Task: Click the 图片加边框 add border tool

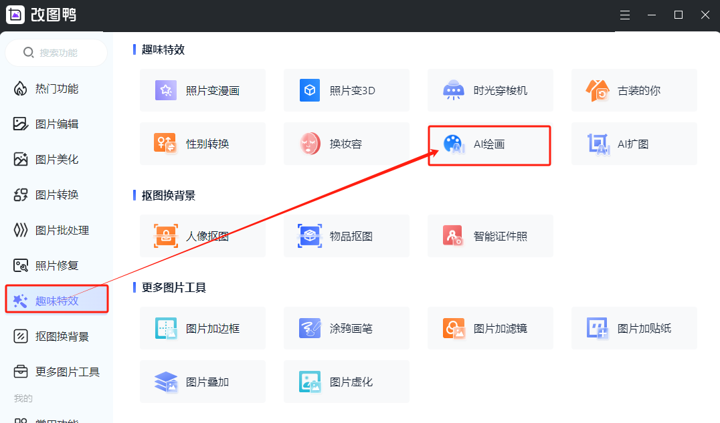Action: (202, 328)
